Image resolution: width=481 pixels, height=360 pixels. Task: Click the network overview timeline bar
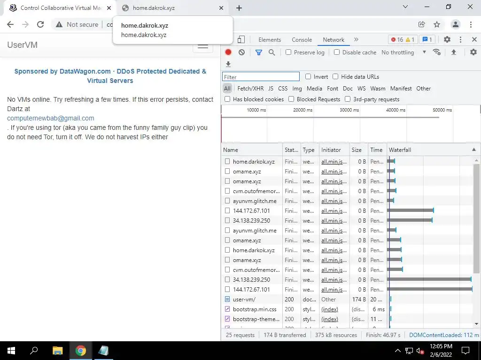(x=330, y=117)
